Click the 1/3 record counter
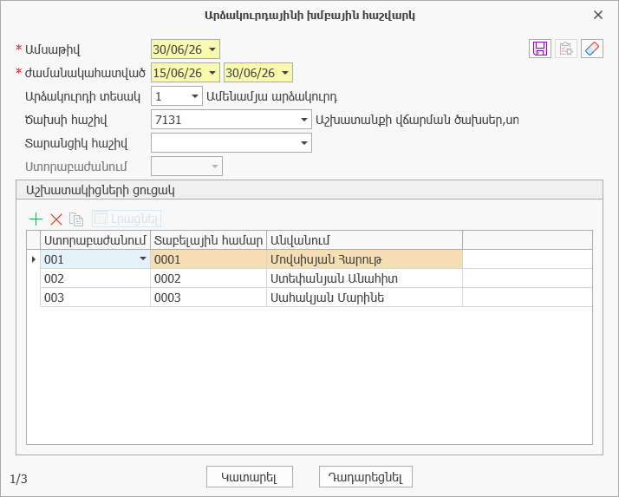619x497 pixels. pyautogui.click(x=18, y=480)
